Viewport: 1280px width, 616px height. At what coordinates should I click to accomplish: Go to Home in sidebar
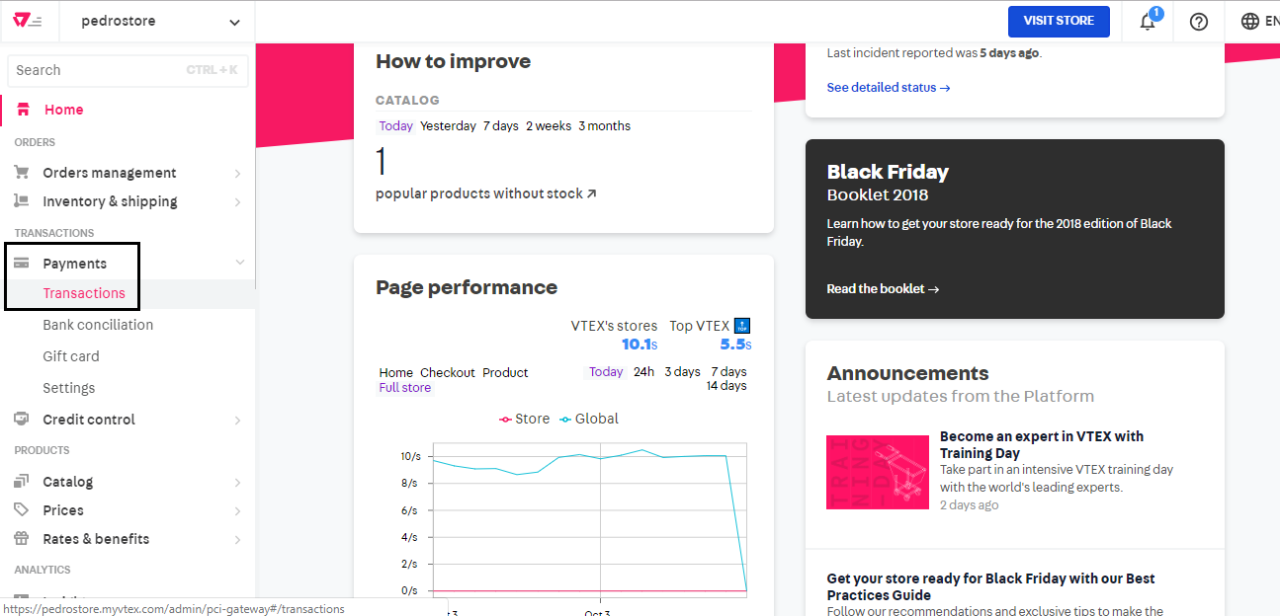pyautogui.click(x=63, y=110)
